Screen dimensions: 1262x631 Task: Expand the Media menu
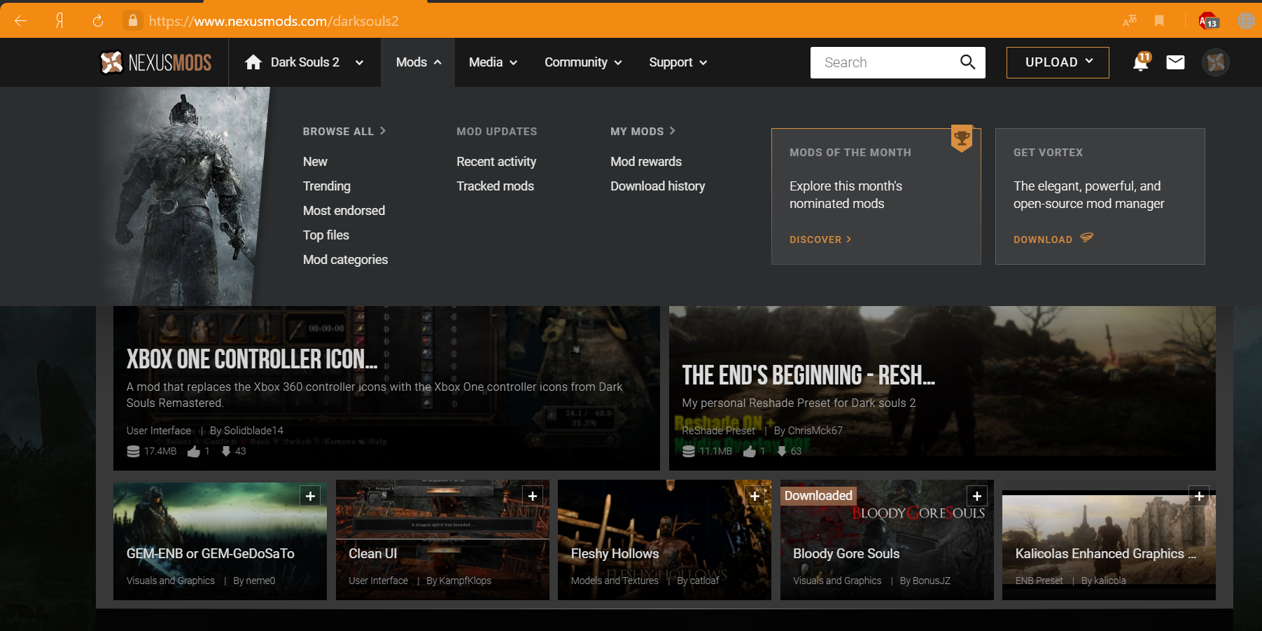(x=493, y=62)
